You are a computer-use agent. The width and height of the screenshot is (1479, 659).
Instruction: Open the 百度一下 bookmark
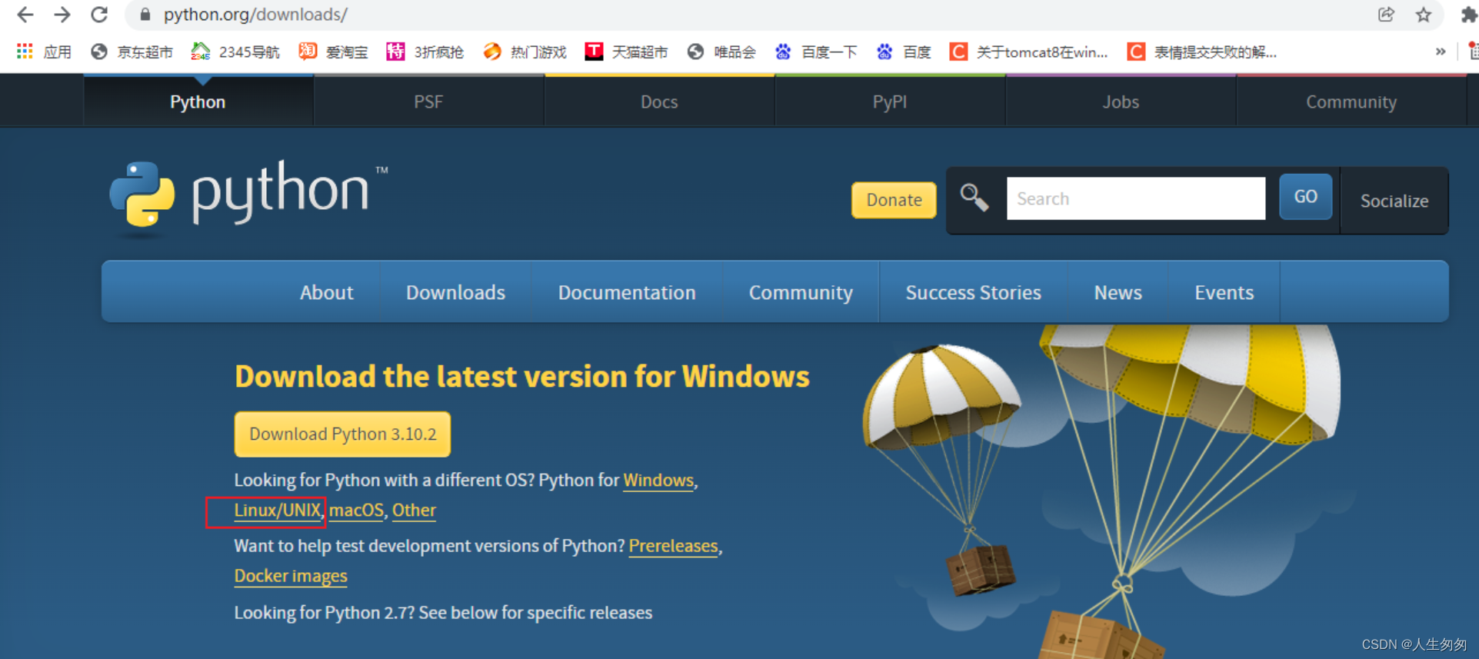point(816,52)
